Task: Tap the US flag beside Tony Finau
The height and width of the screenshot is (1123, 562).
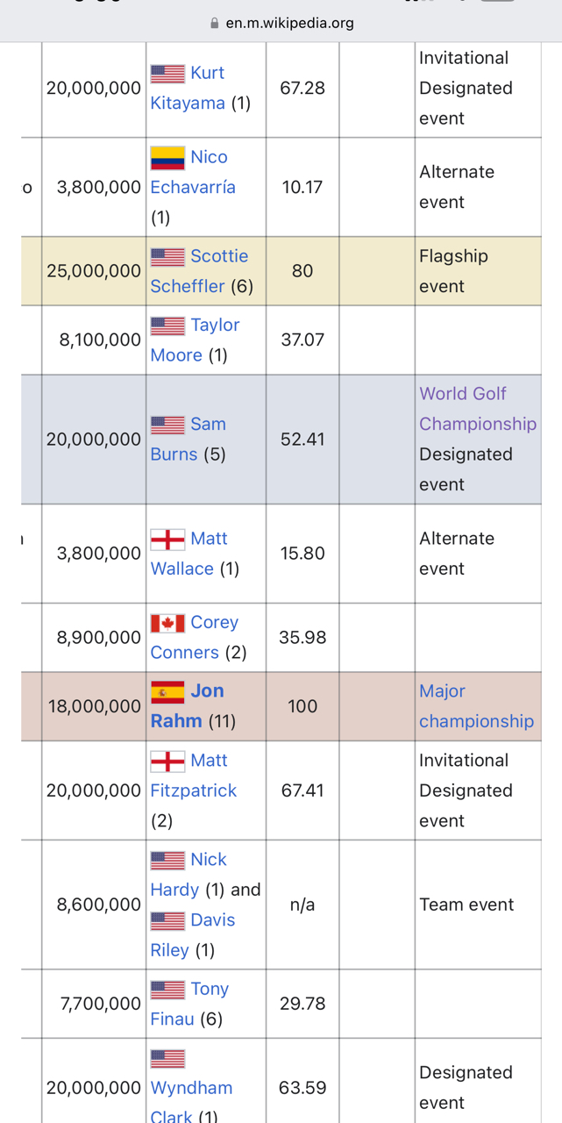Action: (167, 990)
